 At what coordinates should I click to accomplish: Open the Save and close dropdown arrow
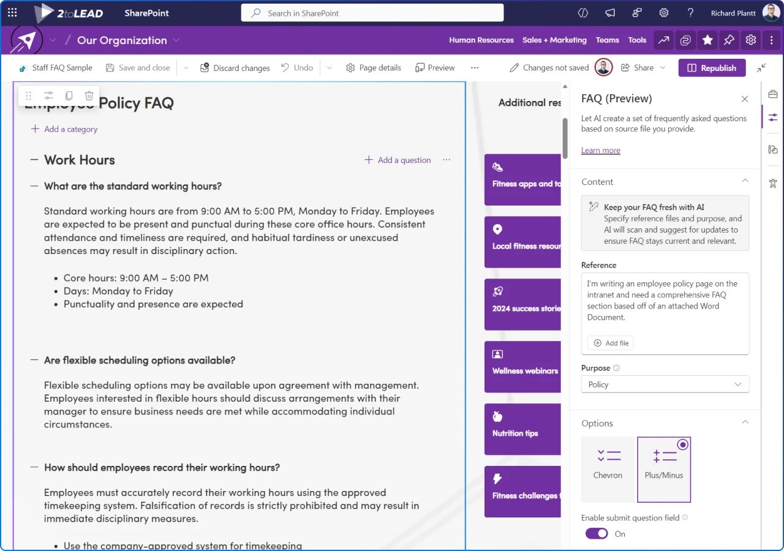coord(186,68)
